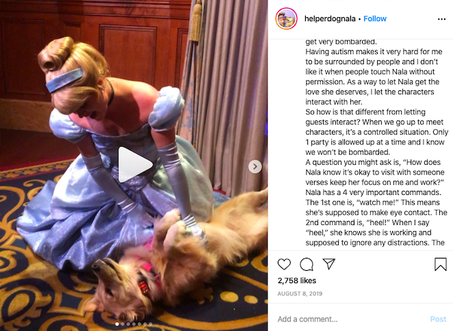
Task: Open the three-dot more options menu
Action: click(441, 19)
